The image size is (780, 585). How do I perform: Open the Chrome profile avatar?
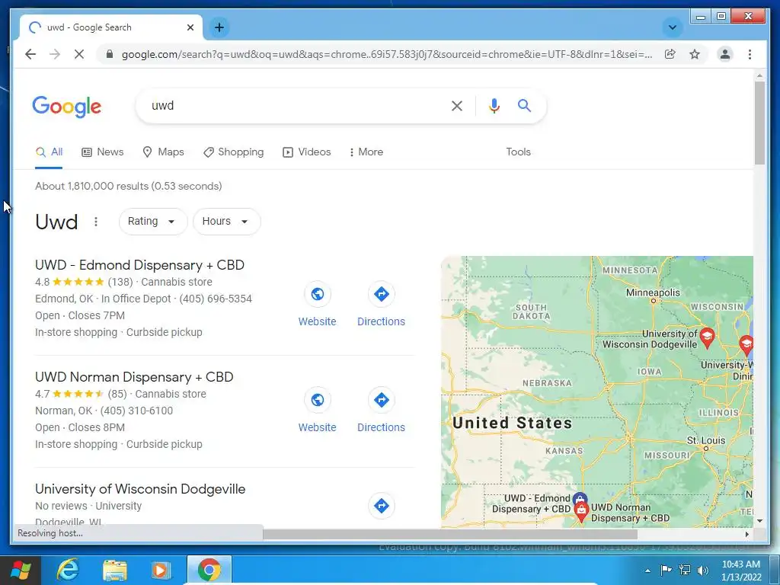pyautogui.click(x=725, y=54)
